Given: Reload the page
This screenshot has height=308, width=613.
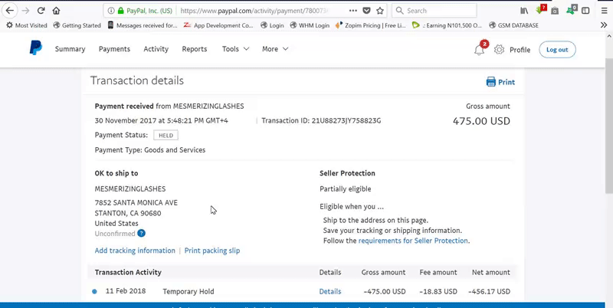Looking at the screenshot, I should (41, 11).
